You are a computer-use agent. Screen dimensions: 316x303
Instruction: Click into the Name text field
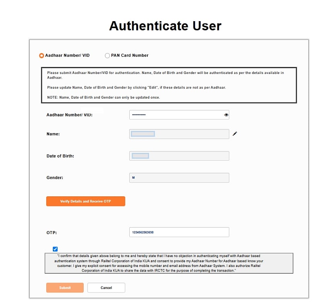pyautogui.click(x=179, y=134)
